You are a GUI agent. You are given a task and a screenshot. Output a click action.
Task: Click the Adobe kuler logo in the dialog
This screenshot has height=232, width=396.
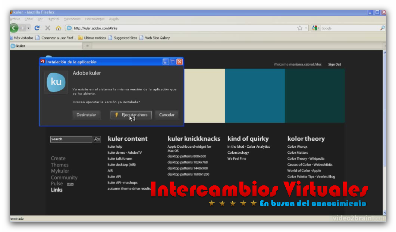56,82
